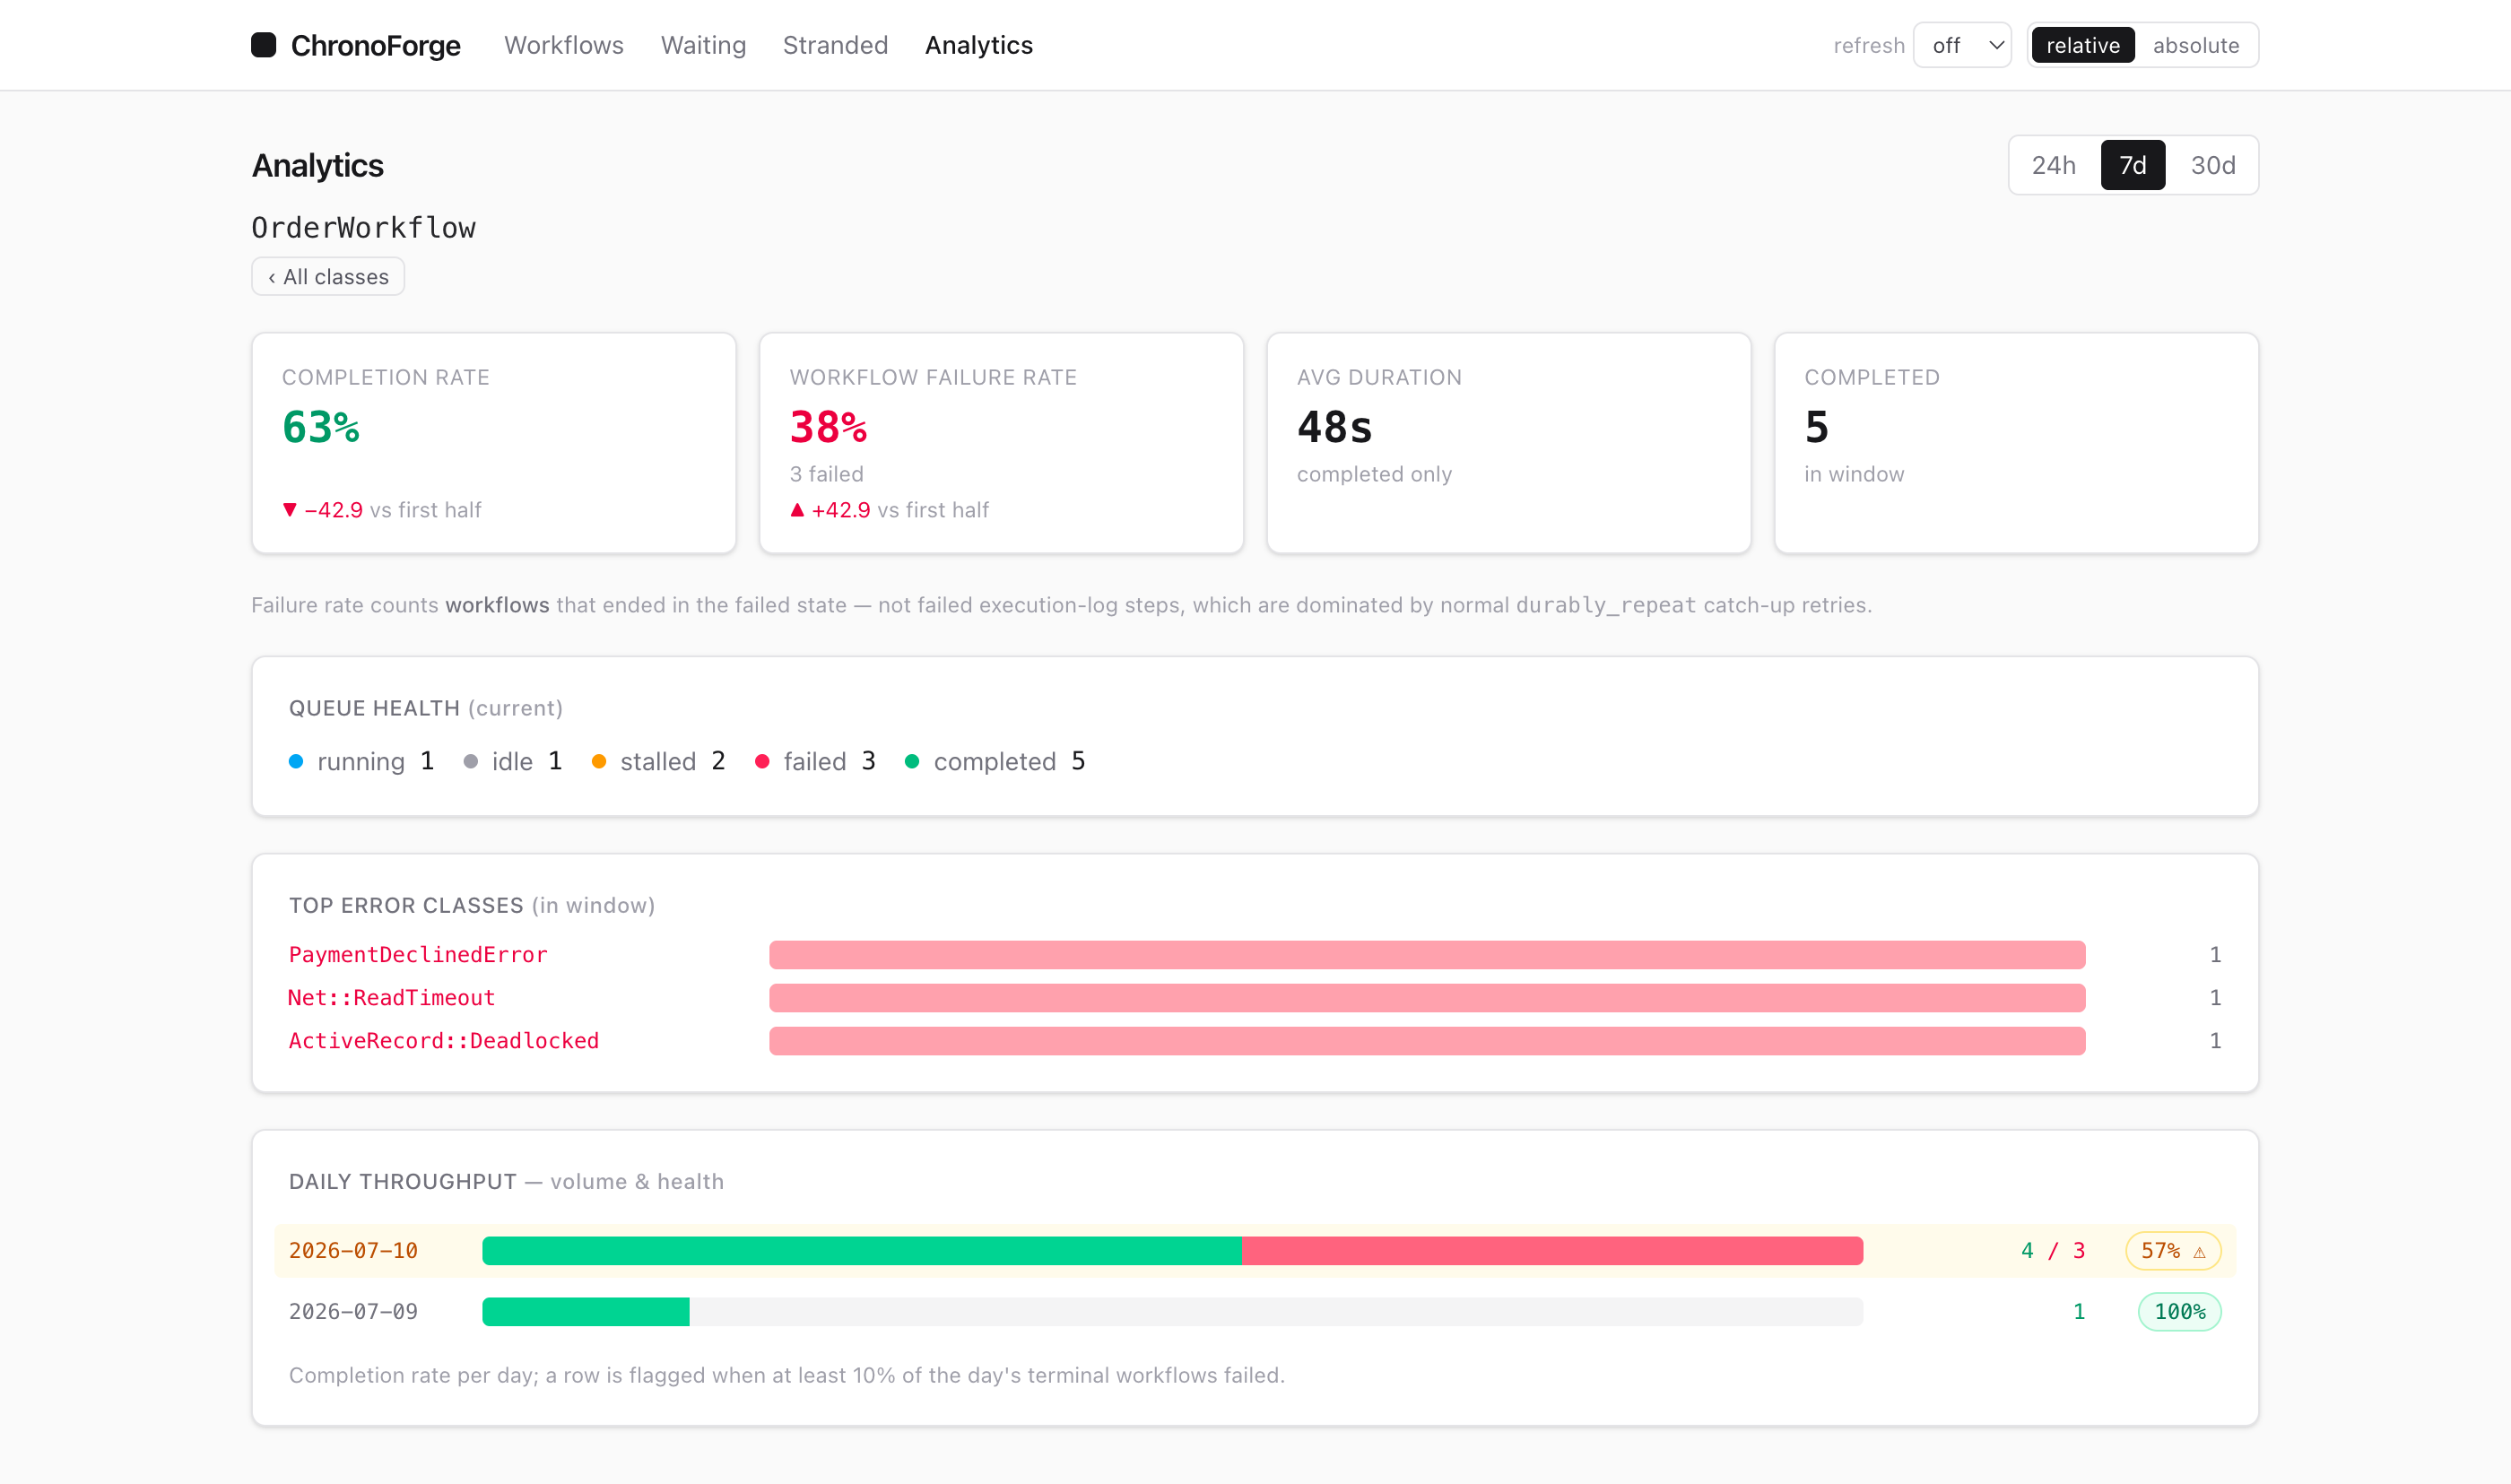
Task: Click the blue running status dot
Action: pyautogui.click(x=296, y=761)
